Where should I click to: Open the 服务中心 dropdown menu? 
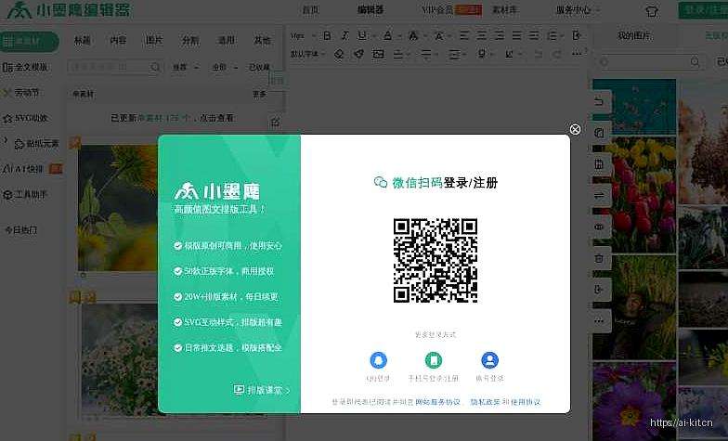(x=576, y=10)
